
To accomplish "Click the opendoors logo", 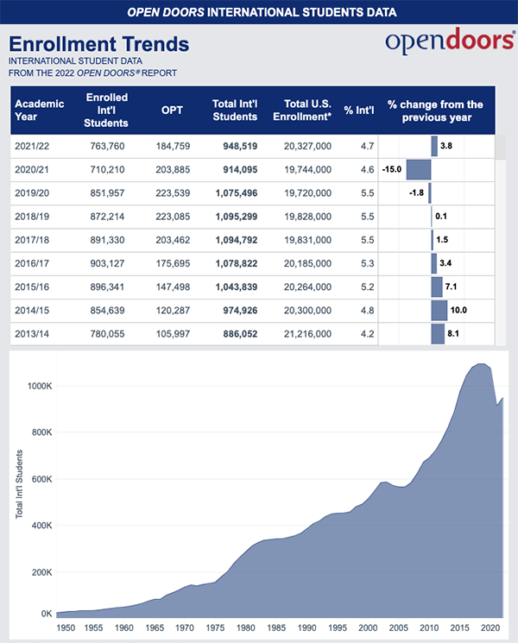I will [x=450, y=41].
